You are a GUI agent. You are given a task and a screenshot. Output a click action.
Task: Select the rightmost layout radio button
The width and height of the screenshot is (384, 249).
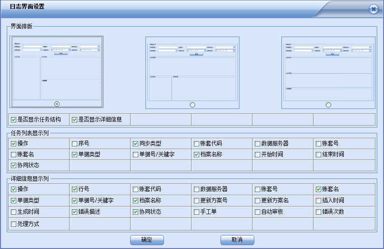click(328, 105)
